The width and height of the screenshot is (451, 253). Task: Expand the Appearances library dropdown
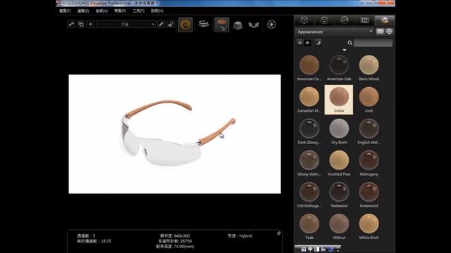click(335, 32)
